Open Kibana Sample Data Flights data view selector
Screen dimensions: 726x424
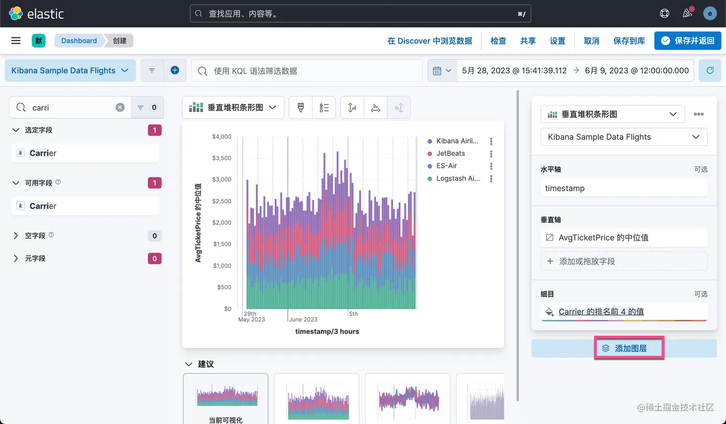[70, 71]
